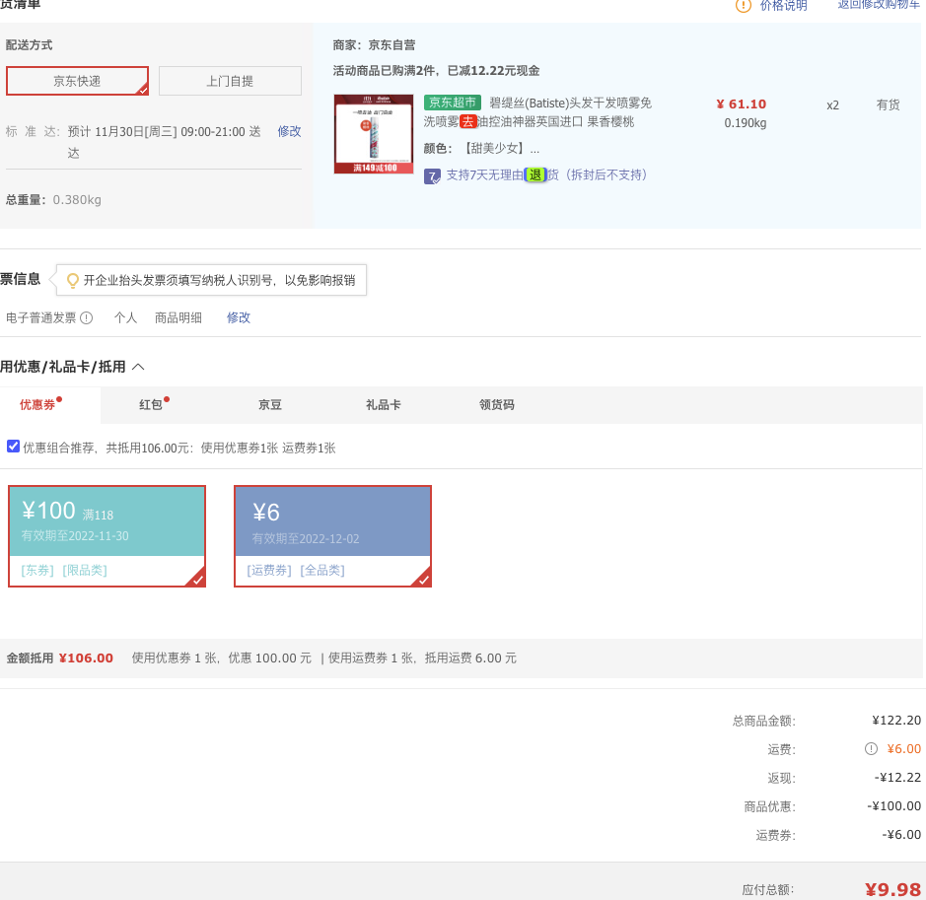Click the 商品明细 invoice content text
926x900 pixels.
pyautogui.click(x=178, y=317)
